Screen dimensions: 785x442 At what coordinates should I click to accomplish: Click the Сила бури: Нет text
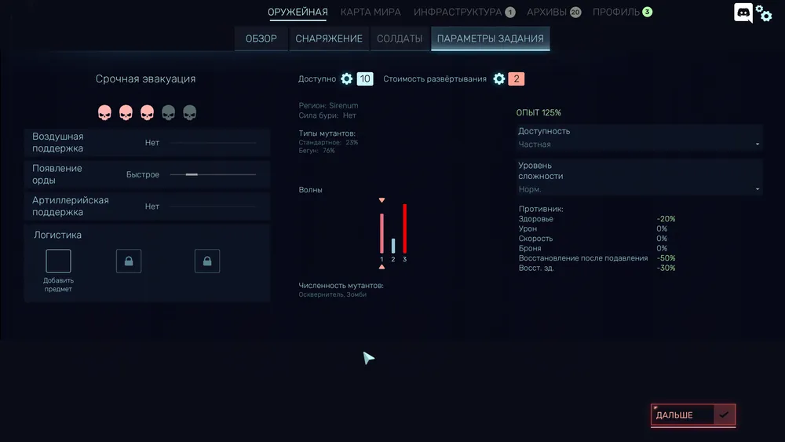click(x=327, y=115)
